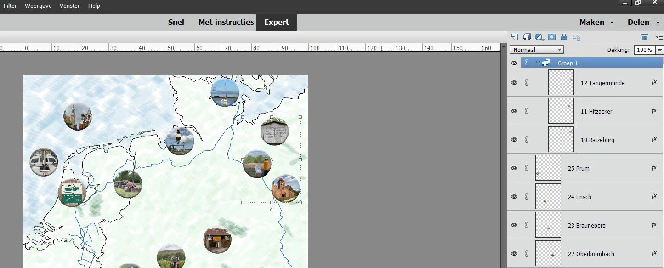The width and height of the screenshot is (664, 268).
Task: Open the Venster menu
Action: [x=69, y=6]
